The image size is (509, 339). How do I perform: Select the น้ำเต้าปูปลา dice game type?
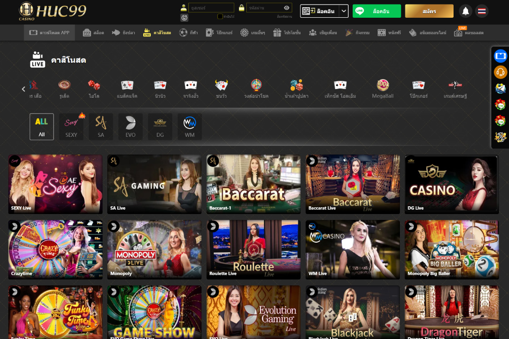[296, 89]
